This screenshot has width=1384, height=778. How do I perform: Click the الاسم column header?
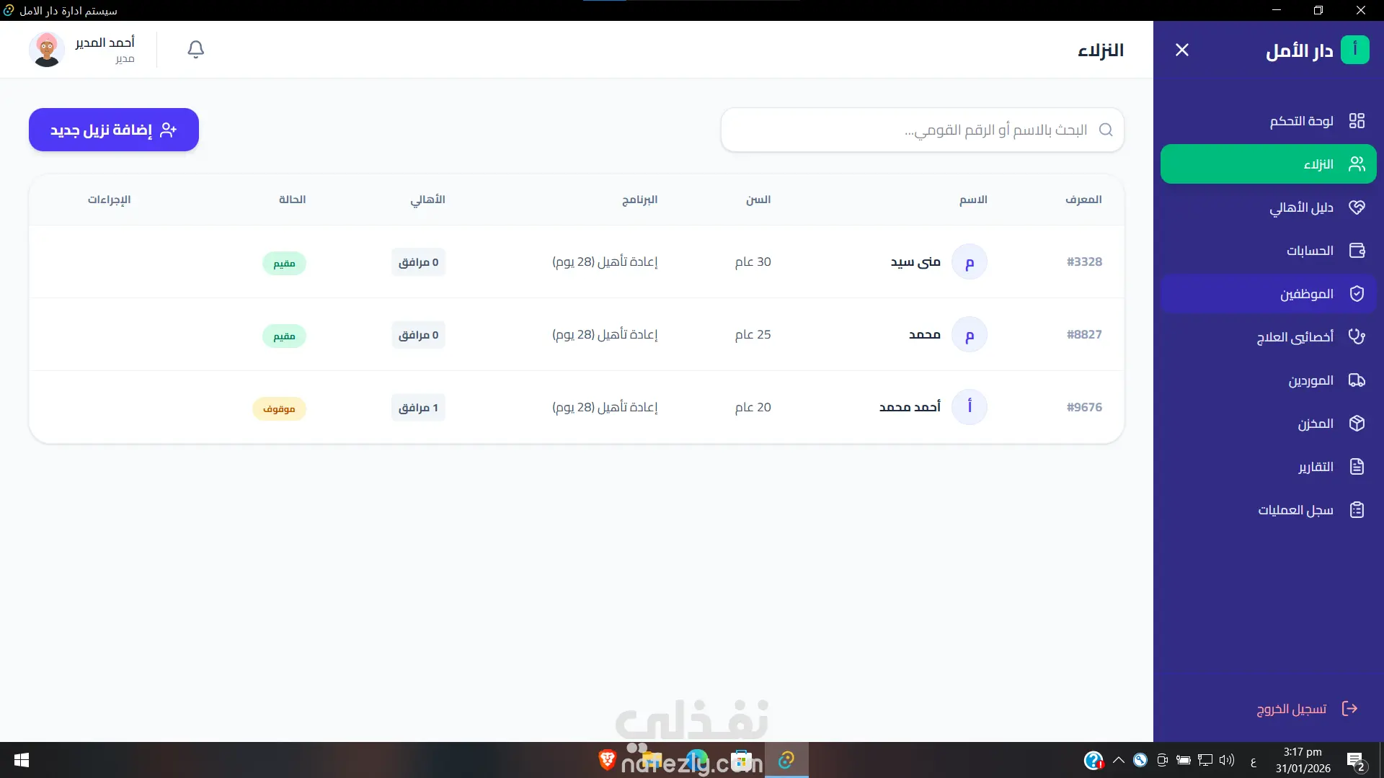click(x=973, y=200)
